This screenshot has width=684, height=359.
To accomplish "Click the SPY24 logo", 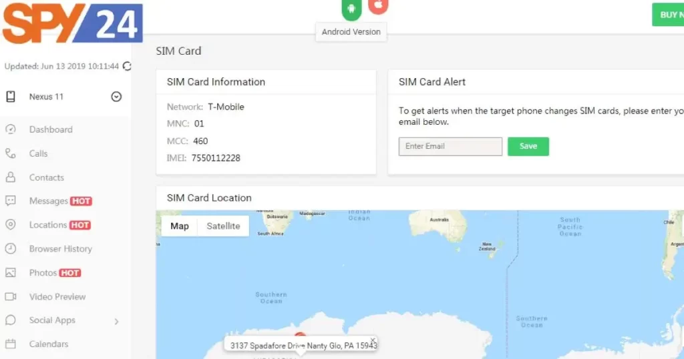I will (73, 23).
